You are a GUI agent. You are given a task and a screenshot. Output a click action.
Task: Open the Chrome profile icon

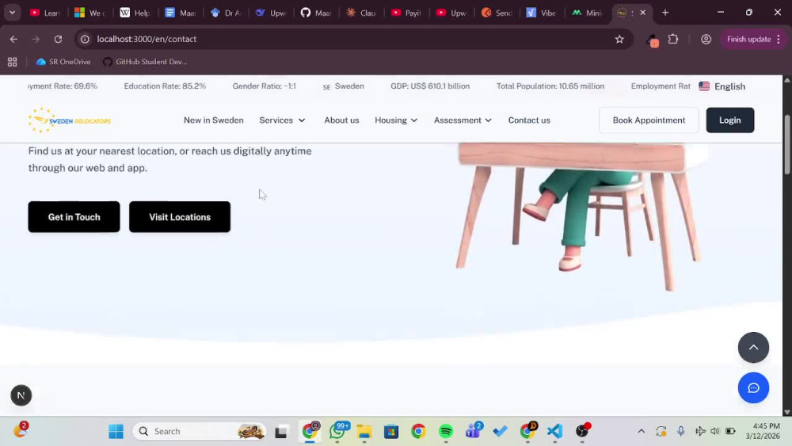click(706, 39)
